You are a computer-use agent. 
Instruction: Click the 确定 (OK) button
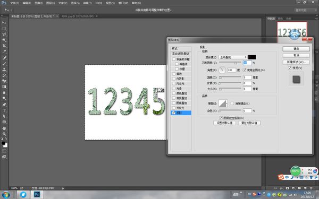(x=296, y=49)
